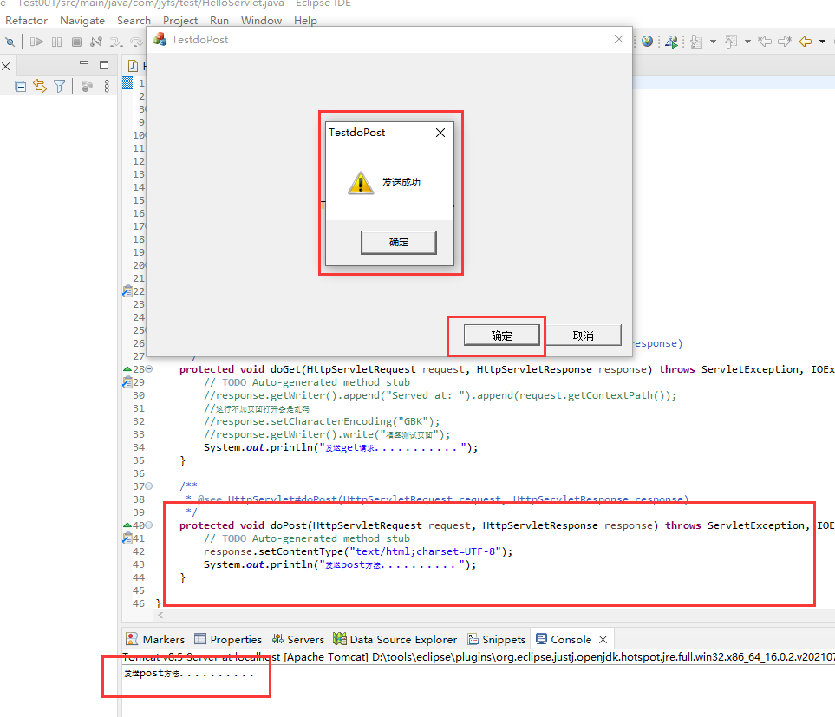Open the Web Browser globe icon
The image size is (835, 717).
pos(647,41)
